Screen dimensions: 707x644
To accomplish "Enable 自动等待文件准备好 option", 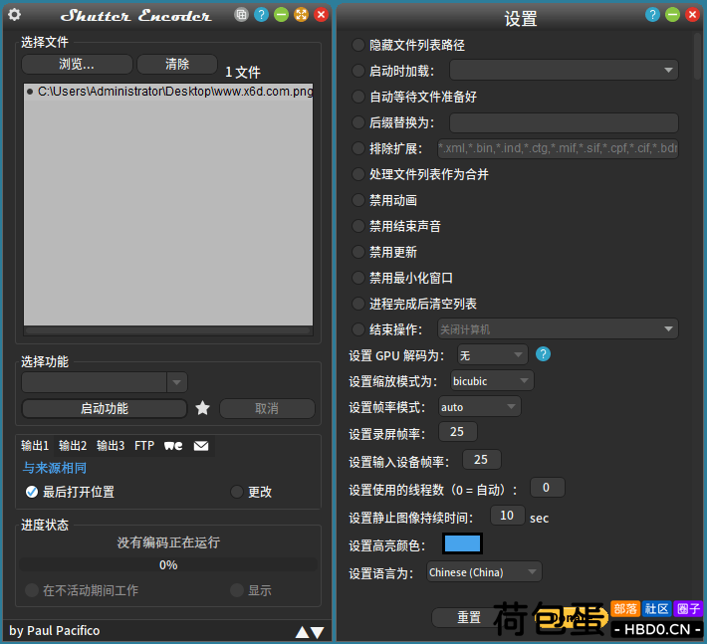I will click(x=358, y=97).
